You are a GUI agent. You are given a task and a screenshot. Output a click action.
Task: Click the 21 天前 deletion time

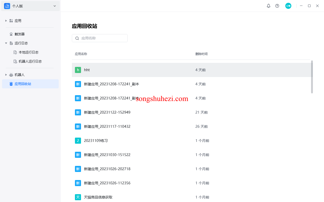[x=201, y=112]
